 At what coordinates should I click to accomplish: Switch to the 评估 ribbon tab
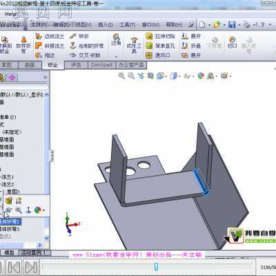pos(76,65)
